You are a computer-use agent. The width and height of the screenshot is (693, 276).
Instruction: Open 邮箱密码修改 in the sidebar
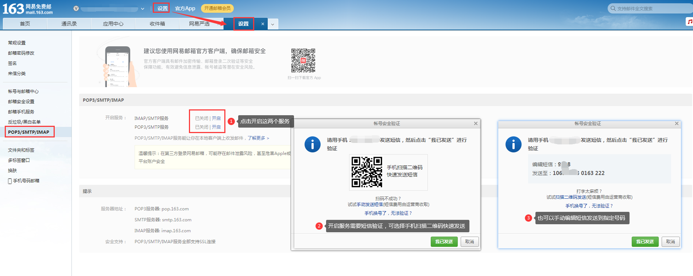tap(21, 53)
